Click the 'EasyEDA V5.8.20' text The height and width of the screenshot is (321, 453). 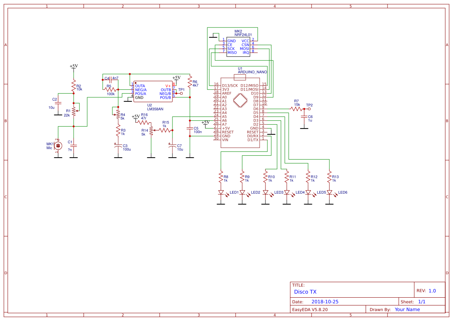click(310, 309)
